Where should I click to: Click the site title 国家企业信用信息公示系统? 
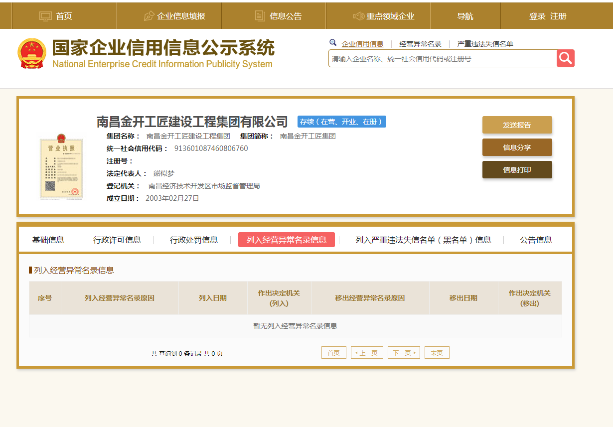coord(163,48)
